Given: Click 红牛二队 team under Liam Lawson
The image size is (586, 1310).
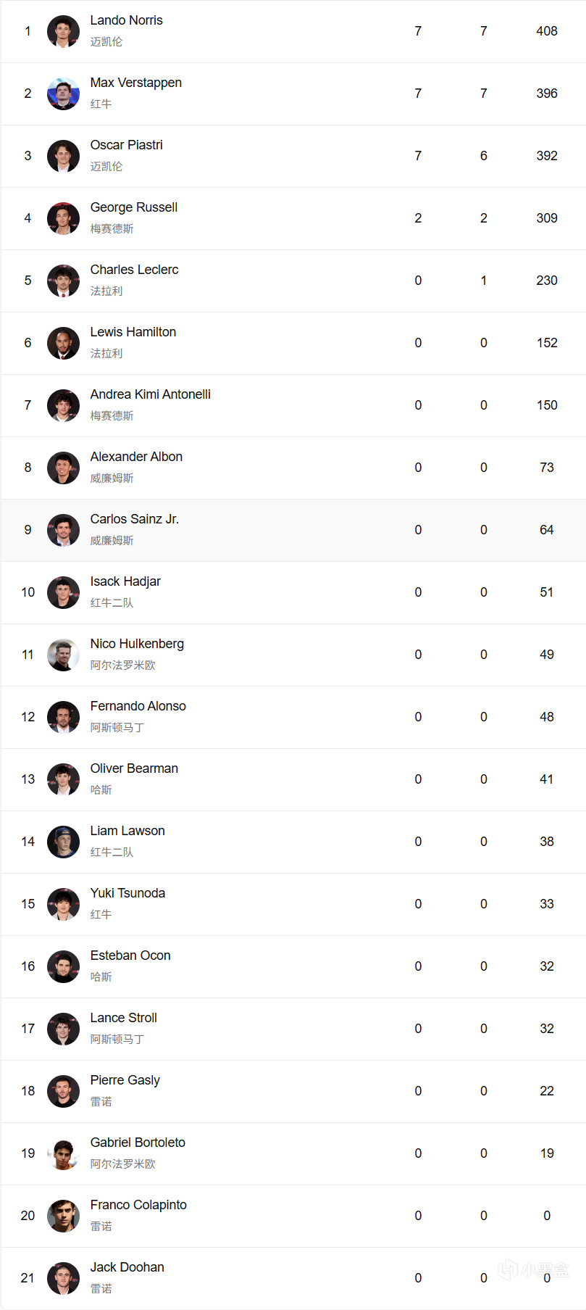Looking at the screenshot, I should click(x=112, y=852).
